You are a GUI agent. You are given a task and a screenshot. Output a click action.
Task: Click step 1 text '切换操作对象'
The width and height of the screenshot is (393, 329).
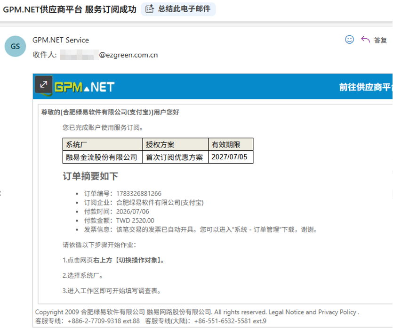138,260
